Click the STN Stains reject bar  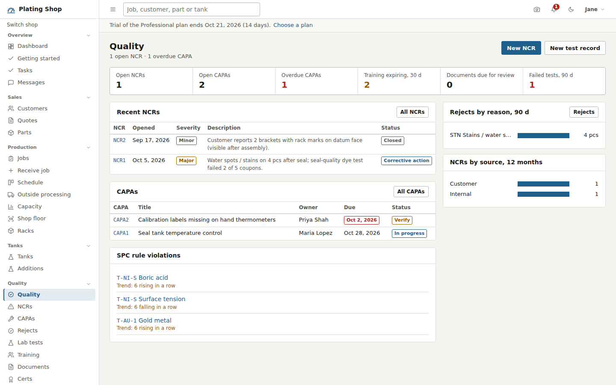(543, 136)
